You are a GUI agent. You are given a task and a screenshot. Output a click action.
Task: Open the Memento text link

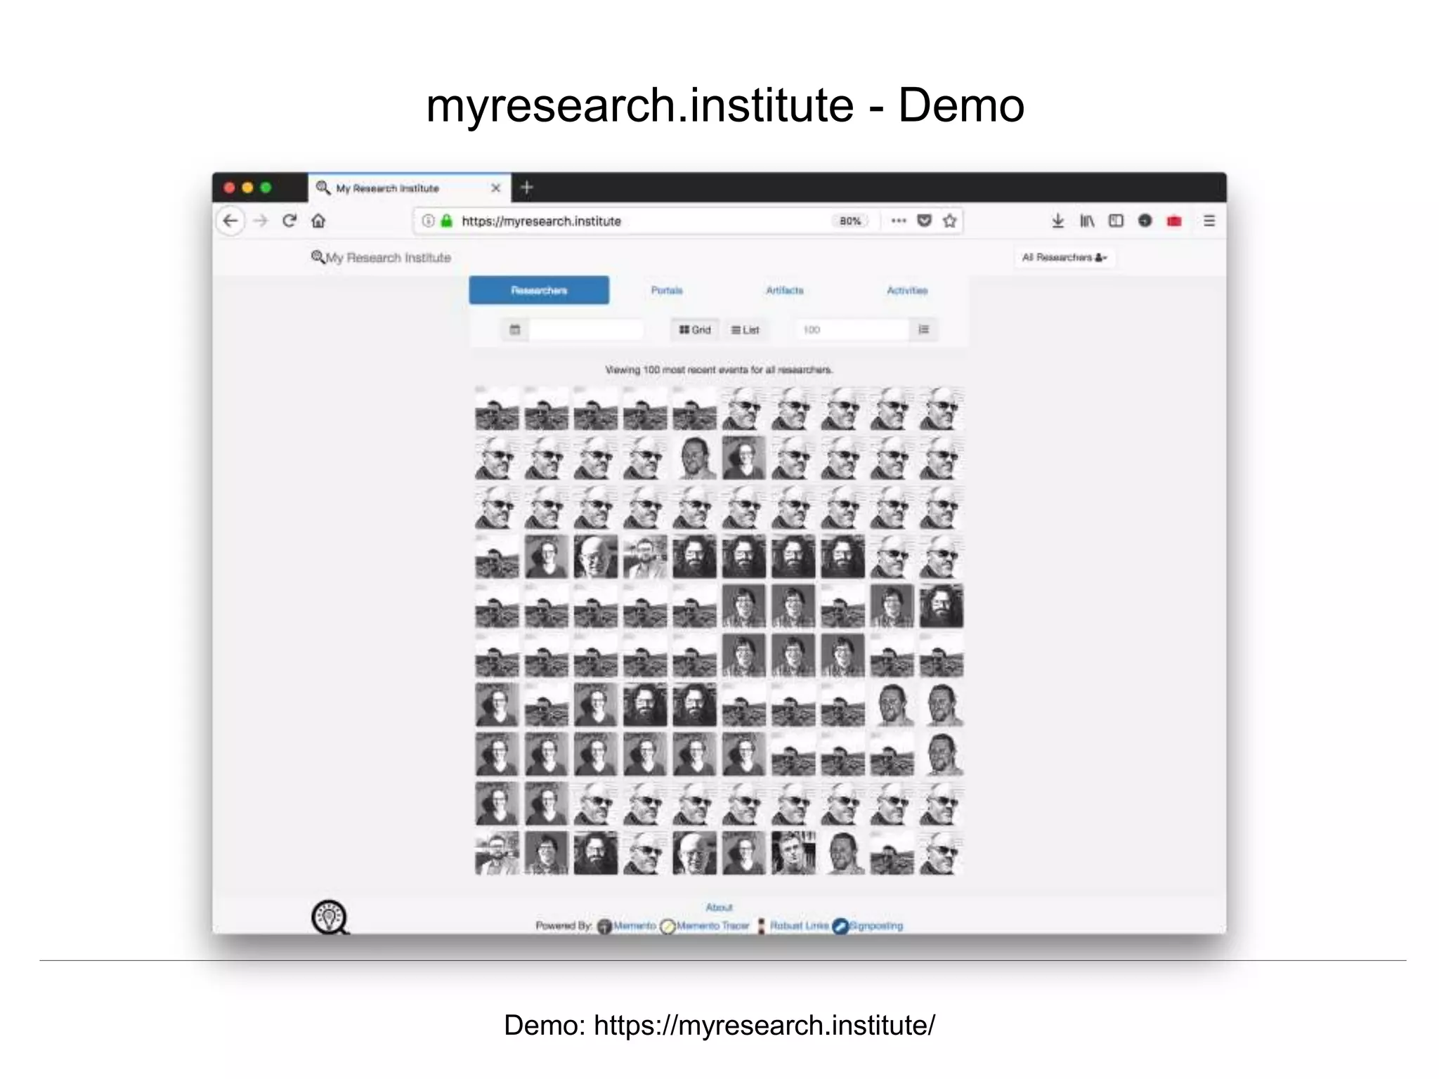point(634,926)
